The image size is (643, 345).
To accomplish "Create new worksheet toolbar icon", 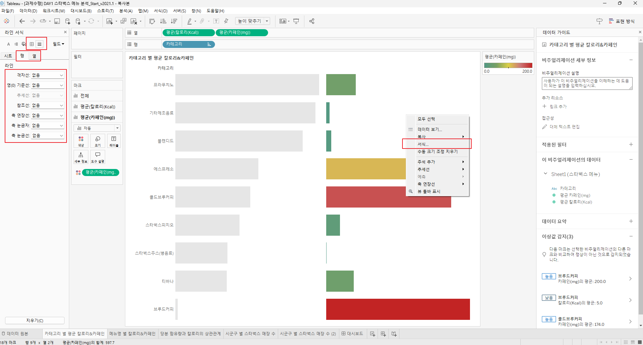I will click(110, 21).
